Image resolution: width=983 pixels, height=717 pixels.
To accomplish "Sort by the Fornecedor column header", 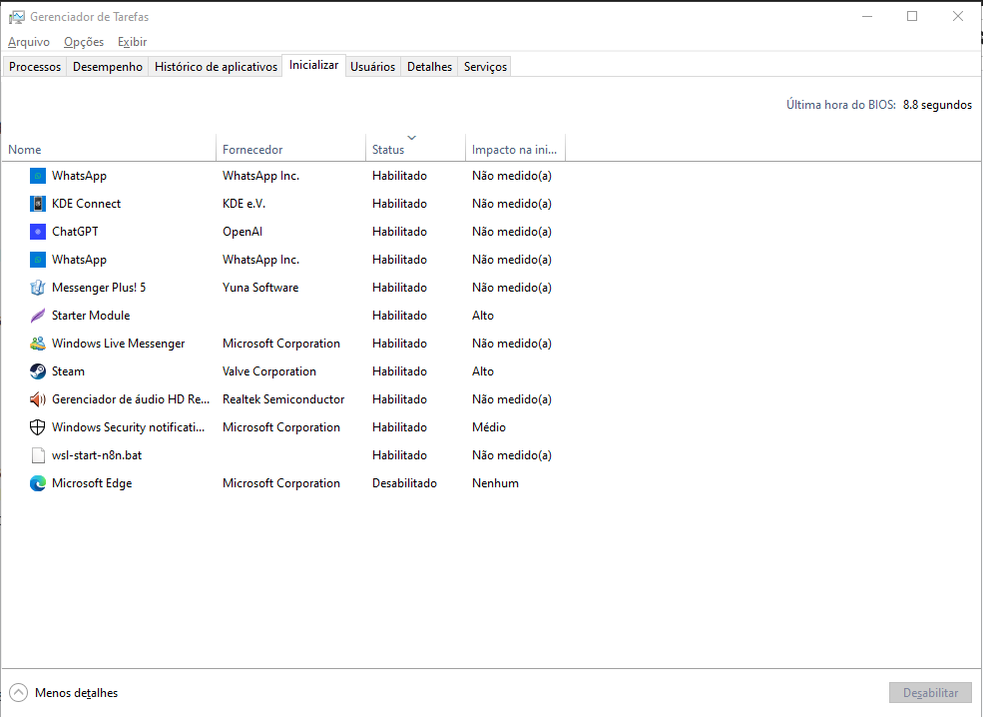I will tap(290, 150).
